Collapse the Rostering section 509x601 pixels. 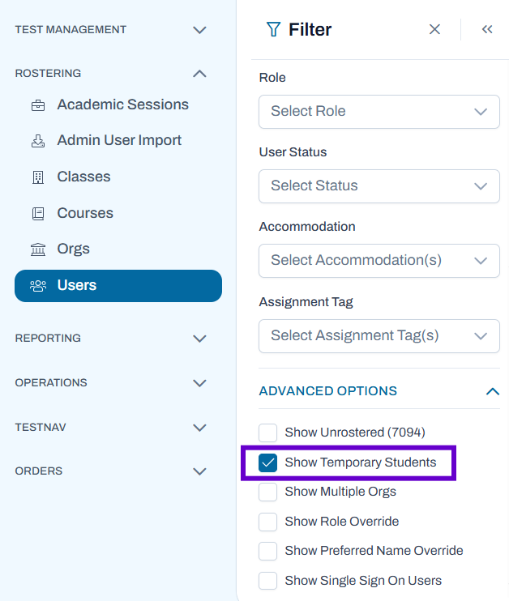[199, 73]
